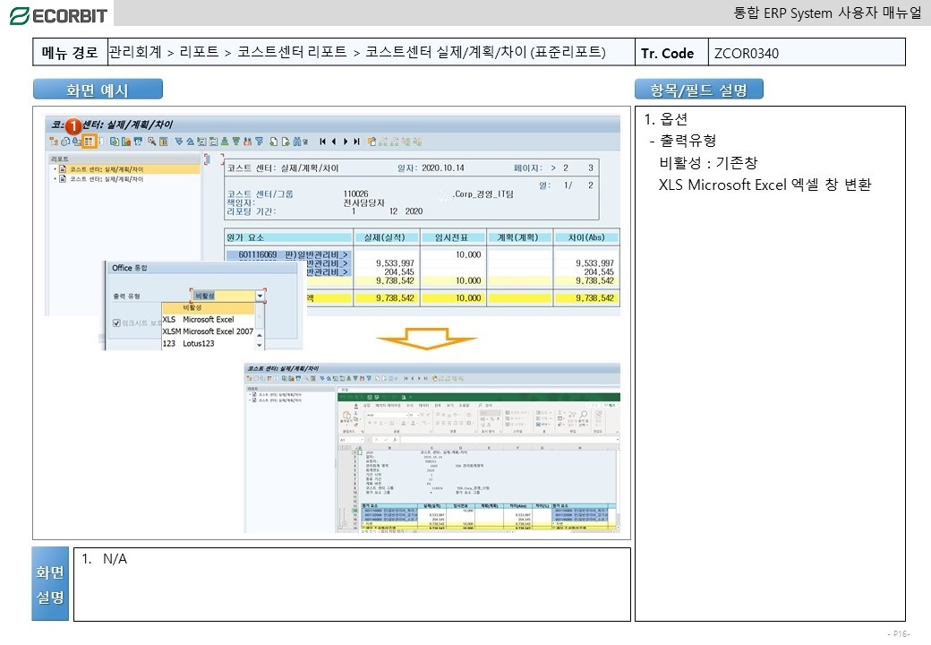931x645 pixels.
Task: Click the binoculars Find icon
Action: pyautogui.click(x=297, y=142)
